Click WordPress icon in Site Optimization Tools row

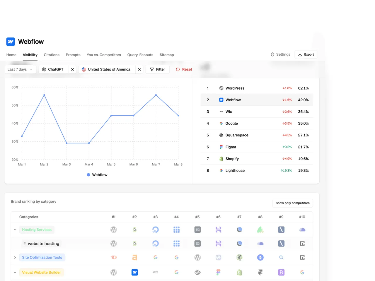click(x=197, y=258)
